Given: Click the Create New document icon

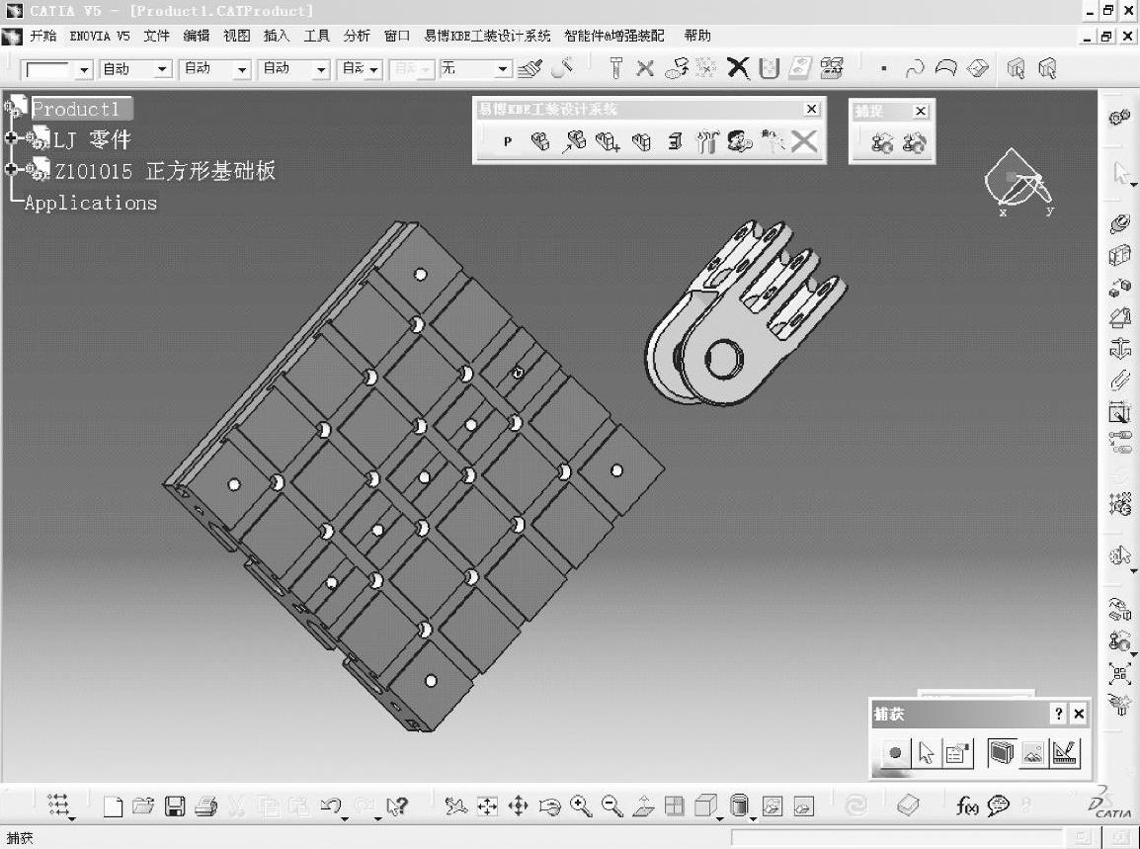Looking at the screenshot, I should (x=113, y=807).
